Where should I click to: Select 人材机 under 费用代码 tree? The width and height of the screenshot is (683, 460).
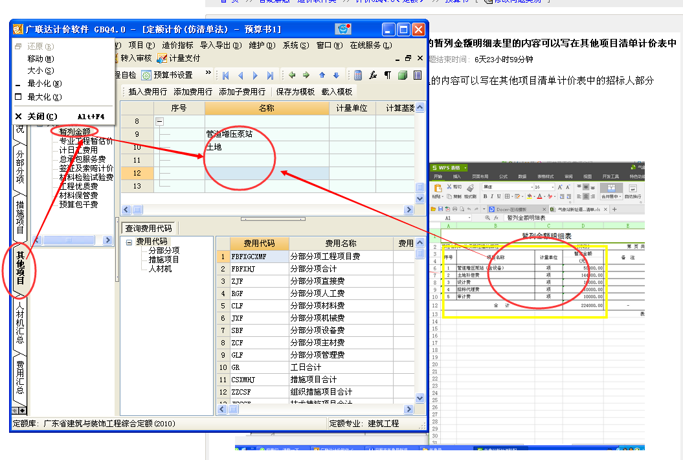pyautogui.click(x=160, y=269)
